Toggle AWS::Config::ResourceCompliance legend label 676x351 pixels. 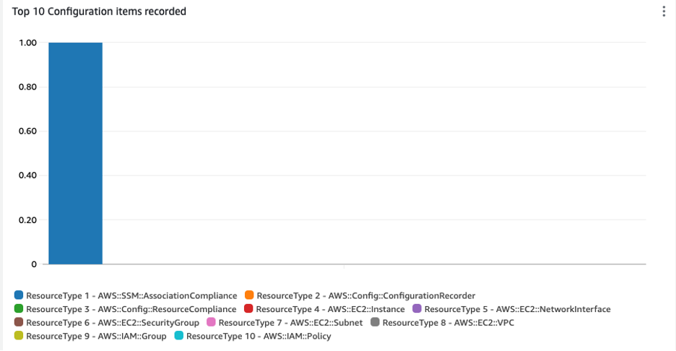point(131,309)
